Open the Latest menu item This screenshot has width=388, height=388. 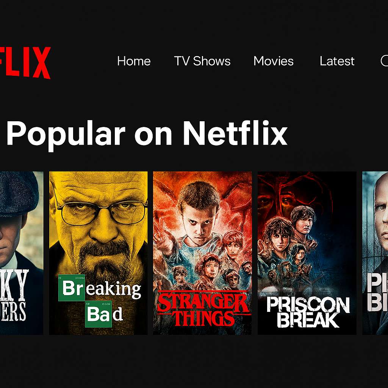337,61
